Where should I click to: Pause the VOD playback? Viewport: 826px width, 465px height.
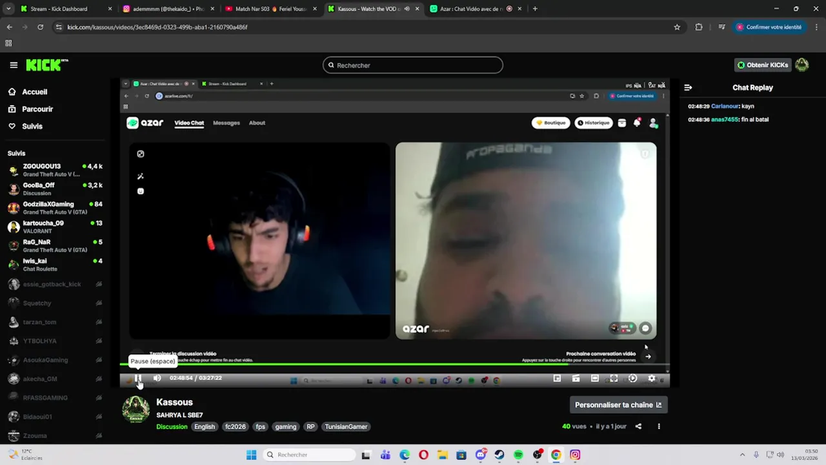tap(138, 378)
